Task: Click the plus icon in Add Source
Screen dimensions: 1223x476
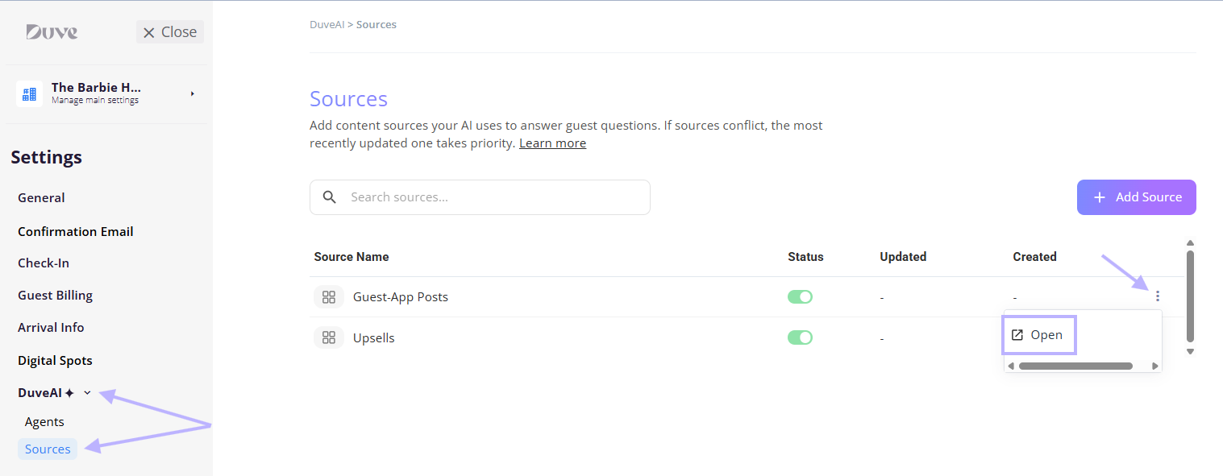Action: click(x=1100, y=197)
